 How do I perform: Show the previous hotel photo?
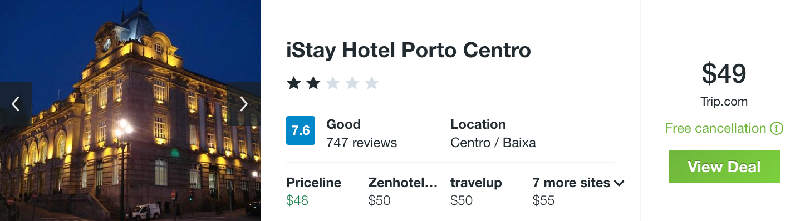pyautogui.click(x=16, y=104)
